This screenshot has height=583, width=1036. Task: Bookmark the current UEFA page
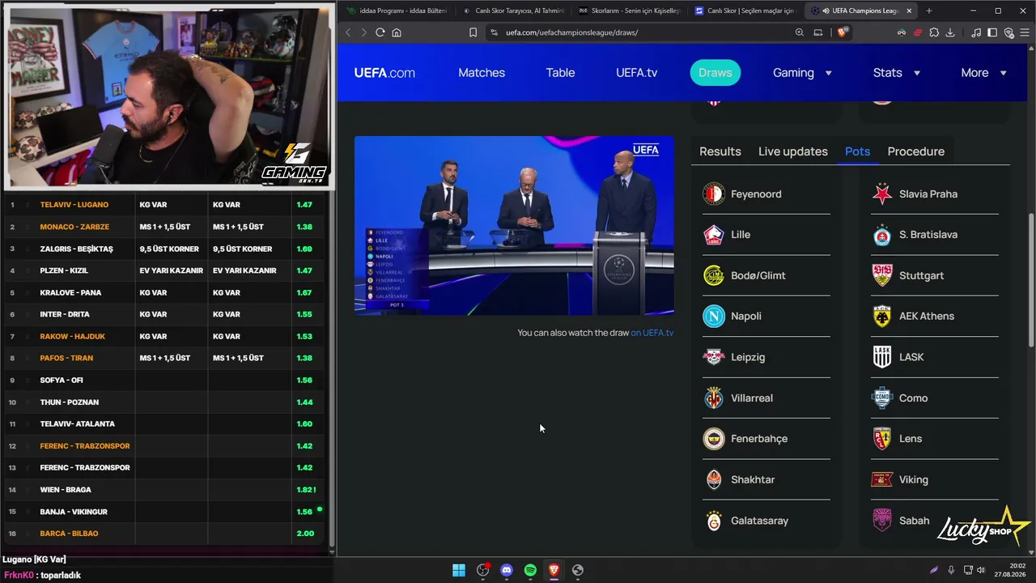point(473,32)
